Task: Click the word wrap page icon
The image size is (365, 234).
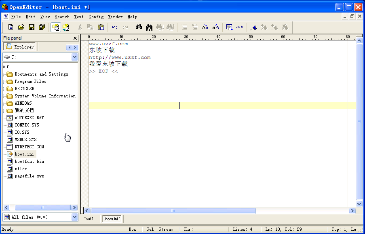Action: point(229,27)
